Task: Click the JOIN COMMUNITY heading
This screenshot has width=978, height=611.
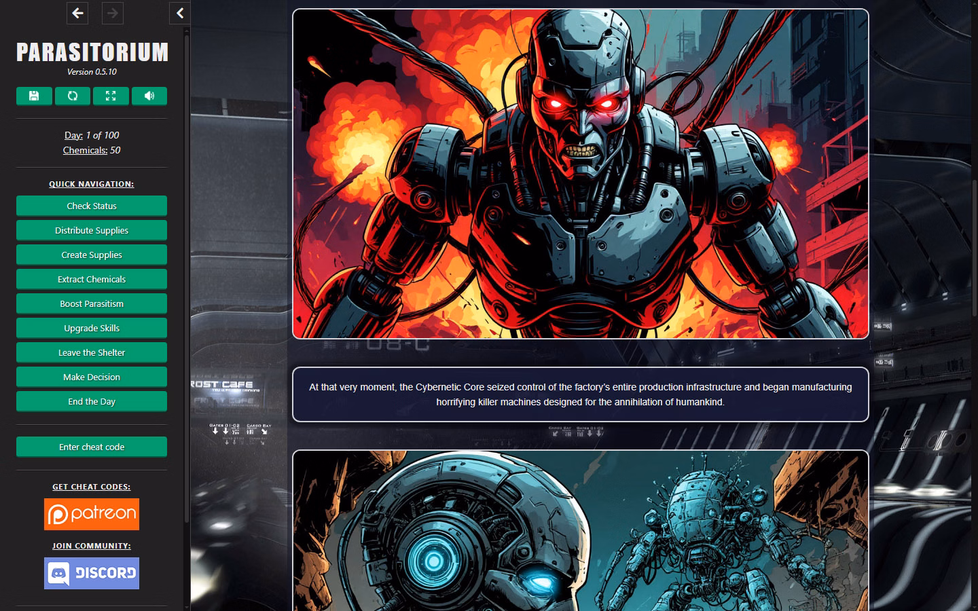Action: click(92, 546)
